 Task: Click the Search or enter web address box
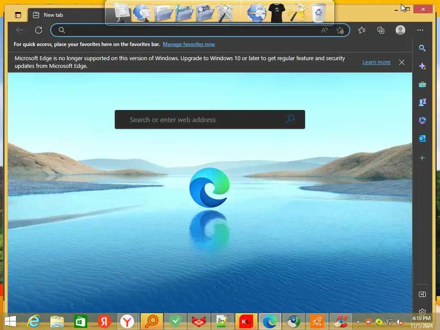point(210,119)
